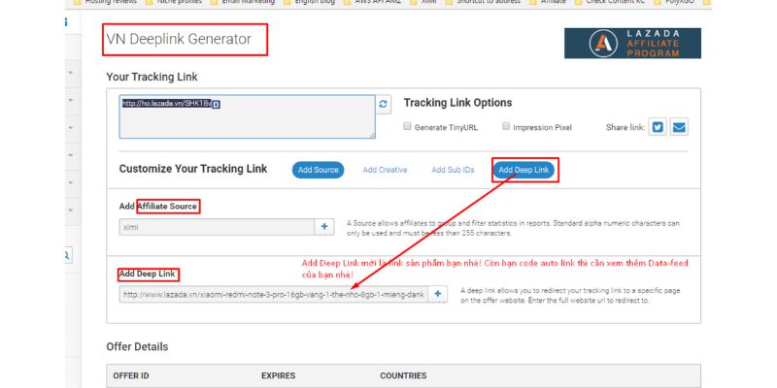The width and height of the screenshot is (777, 388).
Task: Click search magnifier icon in left sidebar
Action: [66, 254]
